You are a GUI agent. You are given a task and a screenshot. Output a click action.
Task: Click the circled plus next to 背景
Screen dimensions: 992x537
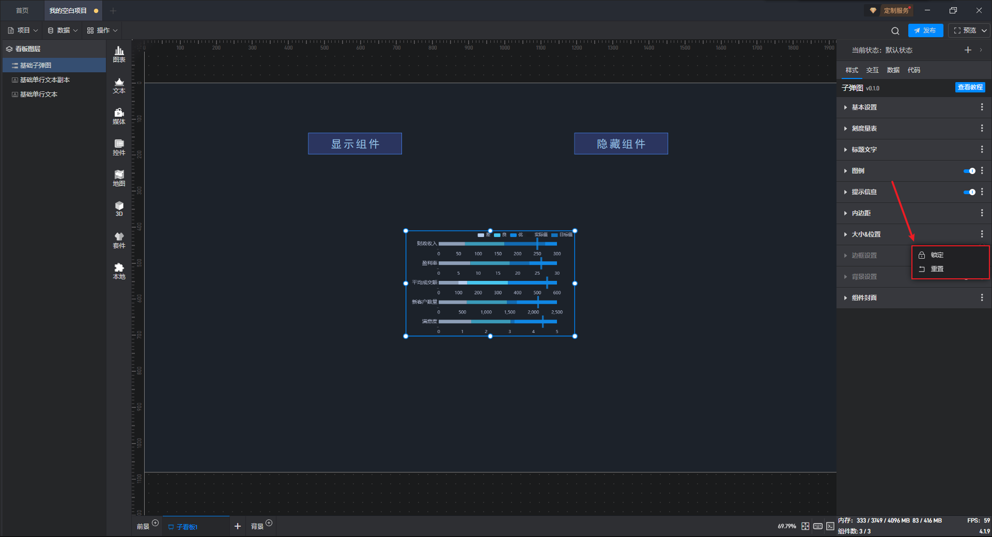point(269,523)
